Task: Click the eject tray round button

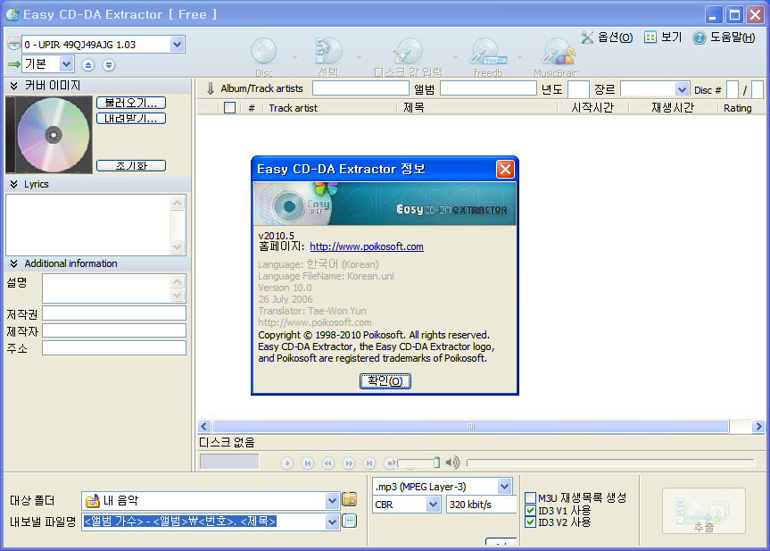Action: pyautogui.click(x=88, y=65)
